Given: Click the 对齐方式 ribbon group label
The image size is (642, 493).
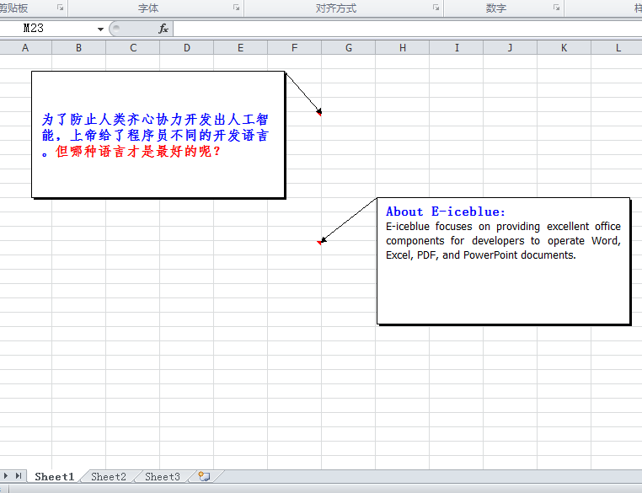Looking at the screenshot, I should (336, 8).
